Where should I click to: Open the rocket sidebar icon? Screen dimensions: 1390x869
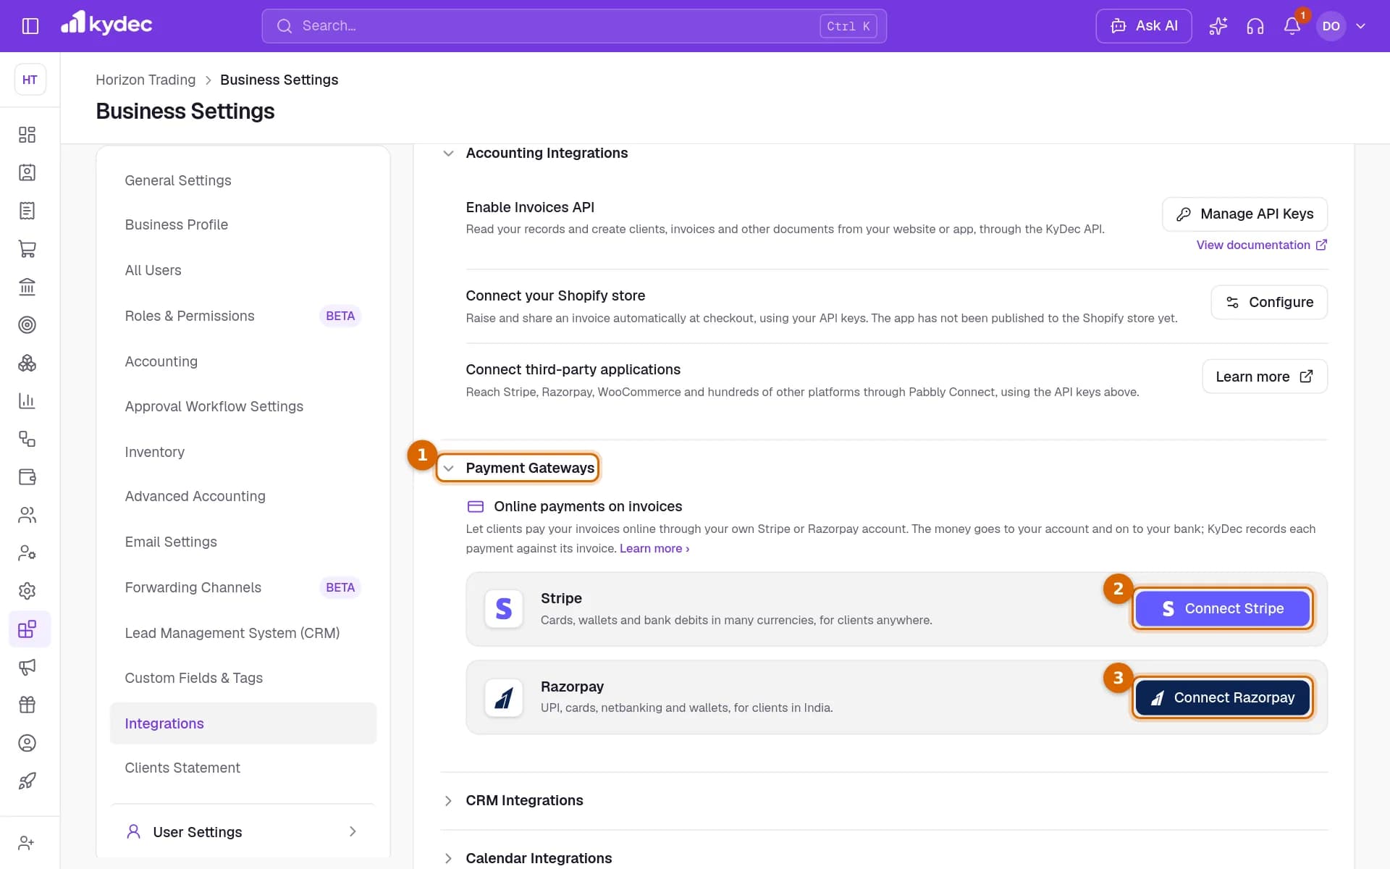point(27,781)
